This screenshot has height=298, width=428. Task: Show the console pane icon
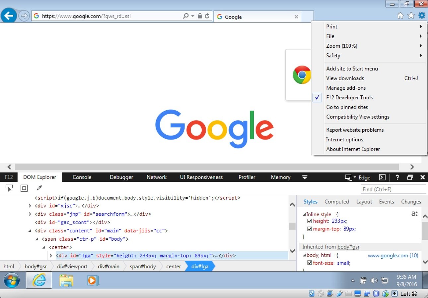tap(382, 177)
